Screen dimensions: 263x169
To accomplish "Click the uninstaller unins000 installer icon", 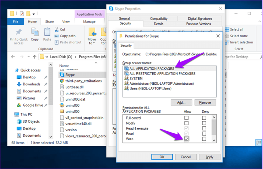I will 62,105.
